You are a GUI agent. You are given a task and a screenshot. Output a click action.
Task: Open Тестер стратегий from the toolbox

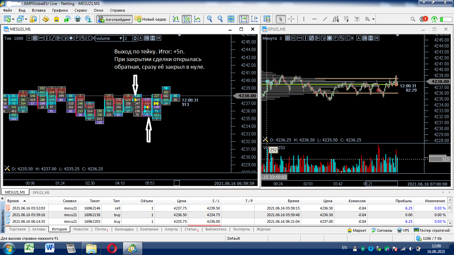click(x=432, y=230)
